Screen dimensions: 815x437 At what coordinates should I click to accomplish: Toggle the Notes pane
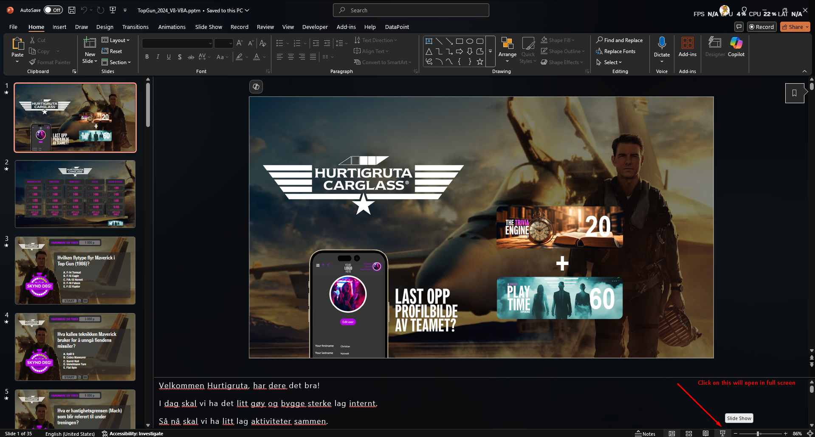[645, 434]
